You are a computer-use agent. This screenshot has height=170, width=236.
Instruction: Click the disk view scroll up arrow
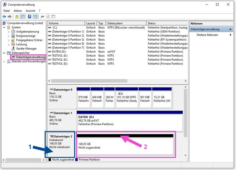[185, 87]
